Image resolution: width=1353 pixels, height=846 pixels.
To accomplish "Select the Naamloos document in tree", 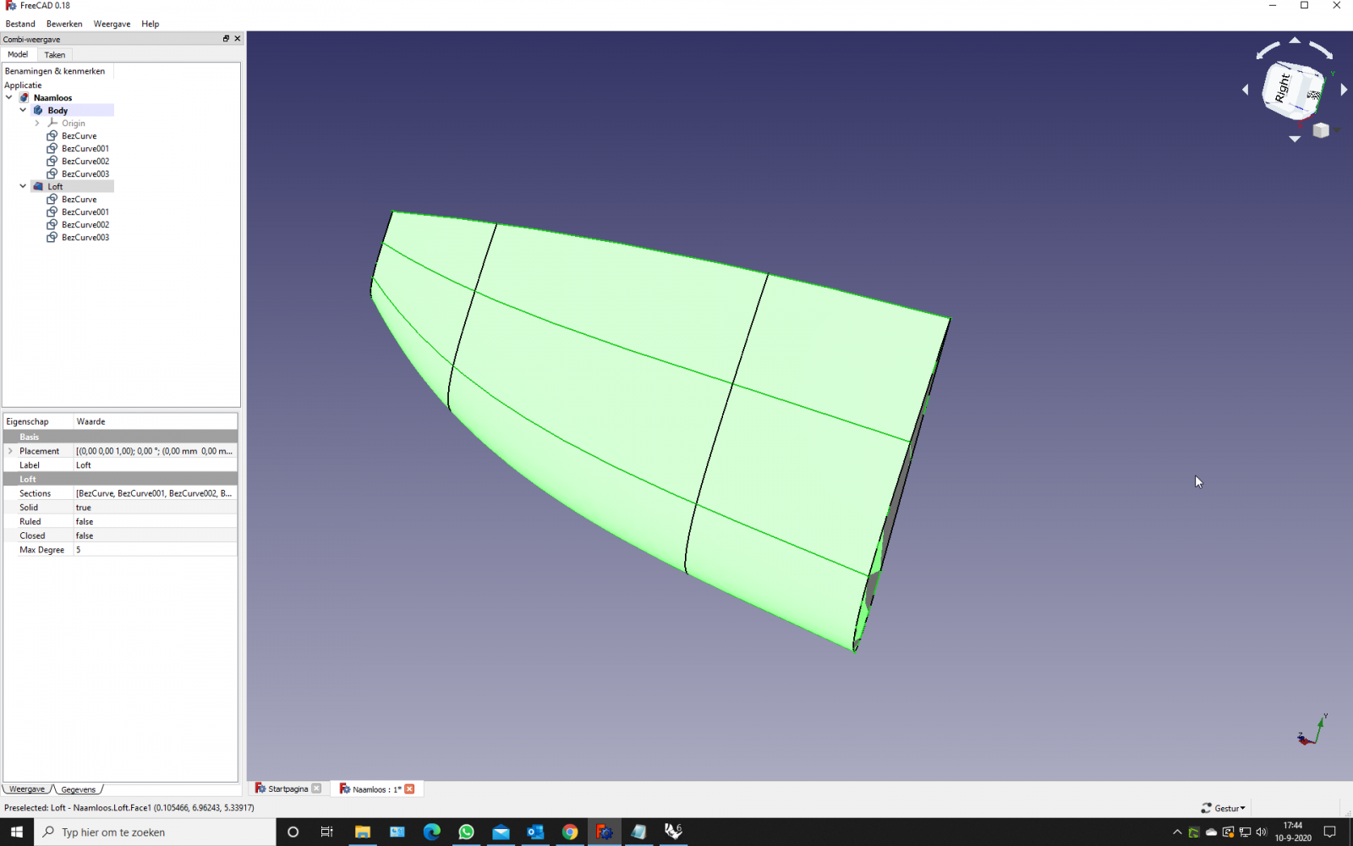I will pos(52,97).
